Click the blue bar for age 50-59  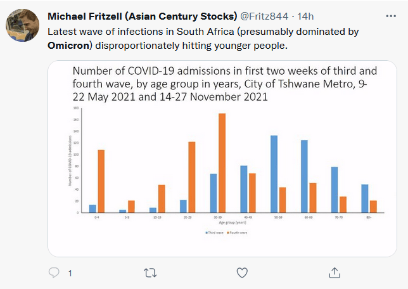pyautogui.click(x=274, y=174)
